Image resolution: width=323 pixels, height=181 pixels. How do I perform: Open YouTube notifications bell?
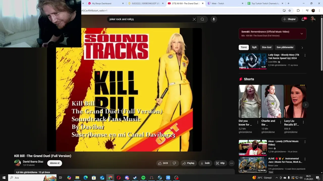(303, 19)
